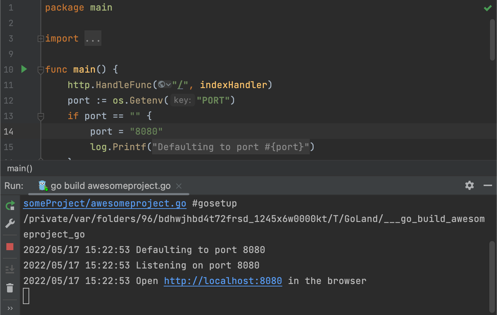Open the http://localhost:8080 link
The image size is (497, 315).
[222, 280]
